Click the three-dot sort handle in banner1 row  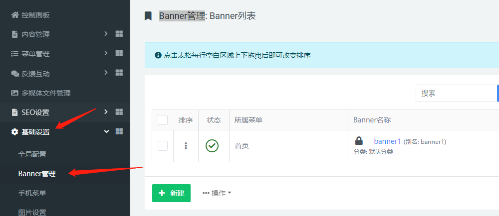[186, 146]
